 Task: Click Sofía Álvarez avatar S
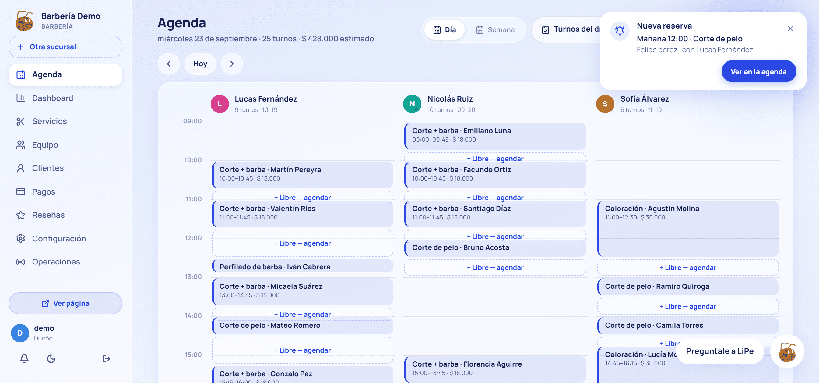pos(605,104)
